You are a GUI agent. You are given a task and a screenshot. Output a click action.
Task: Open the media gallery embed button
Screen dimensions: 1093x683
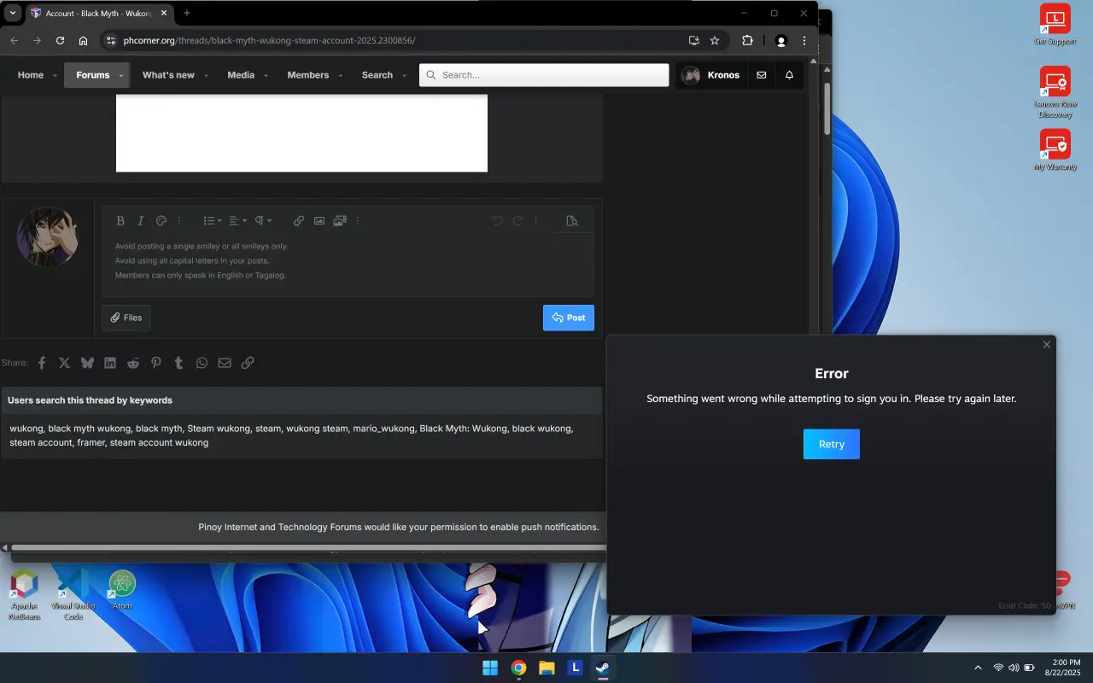click(340, 220)
